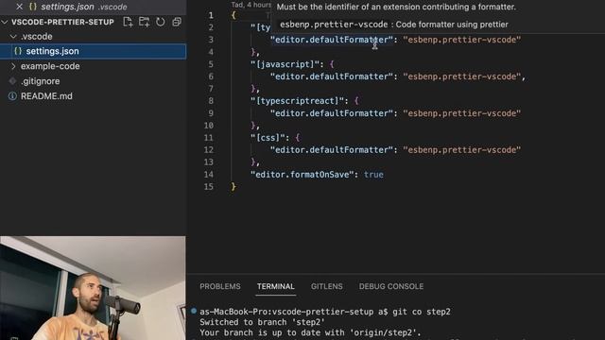Click the true value on line 14
Viewport: 605px width, 340px height.
point(373,175)
